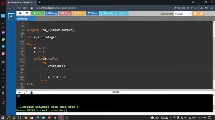Click the code line 'writeln(s);'
215x120 pixels.
(57, 66)
